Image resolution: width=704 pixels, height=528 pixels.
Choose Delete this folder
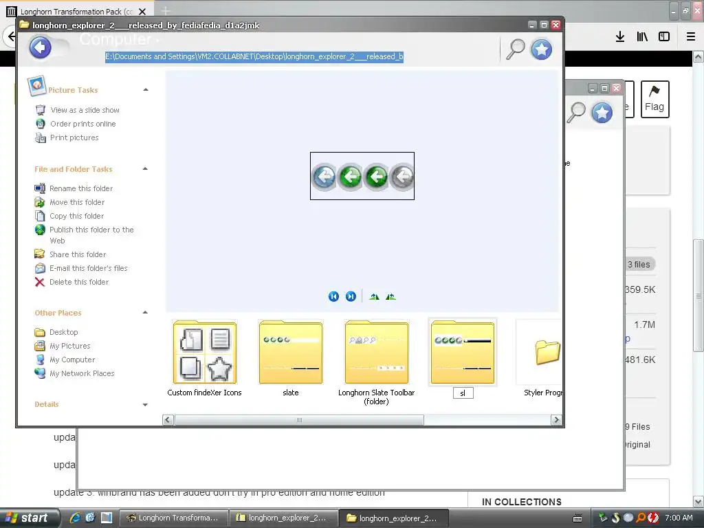(79, 282)
